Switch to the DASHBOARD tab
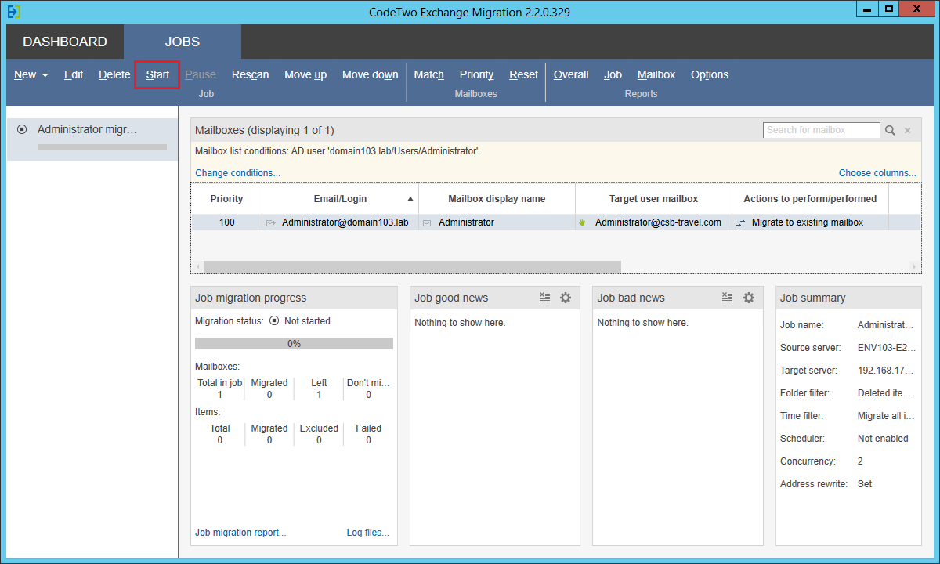Viewport: 940px width, 564px height. (x=65, y=42)
